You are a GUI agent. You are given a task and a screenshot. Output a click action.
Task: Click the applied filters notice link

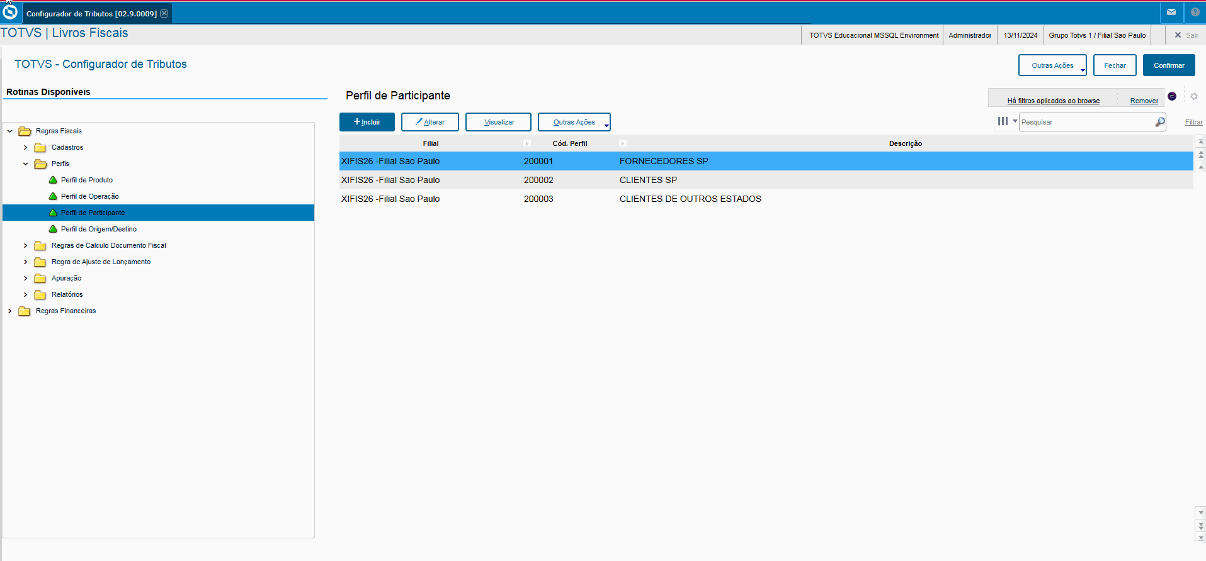tap(1054, 101)
